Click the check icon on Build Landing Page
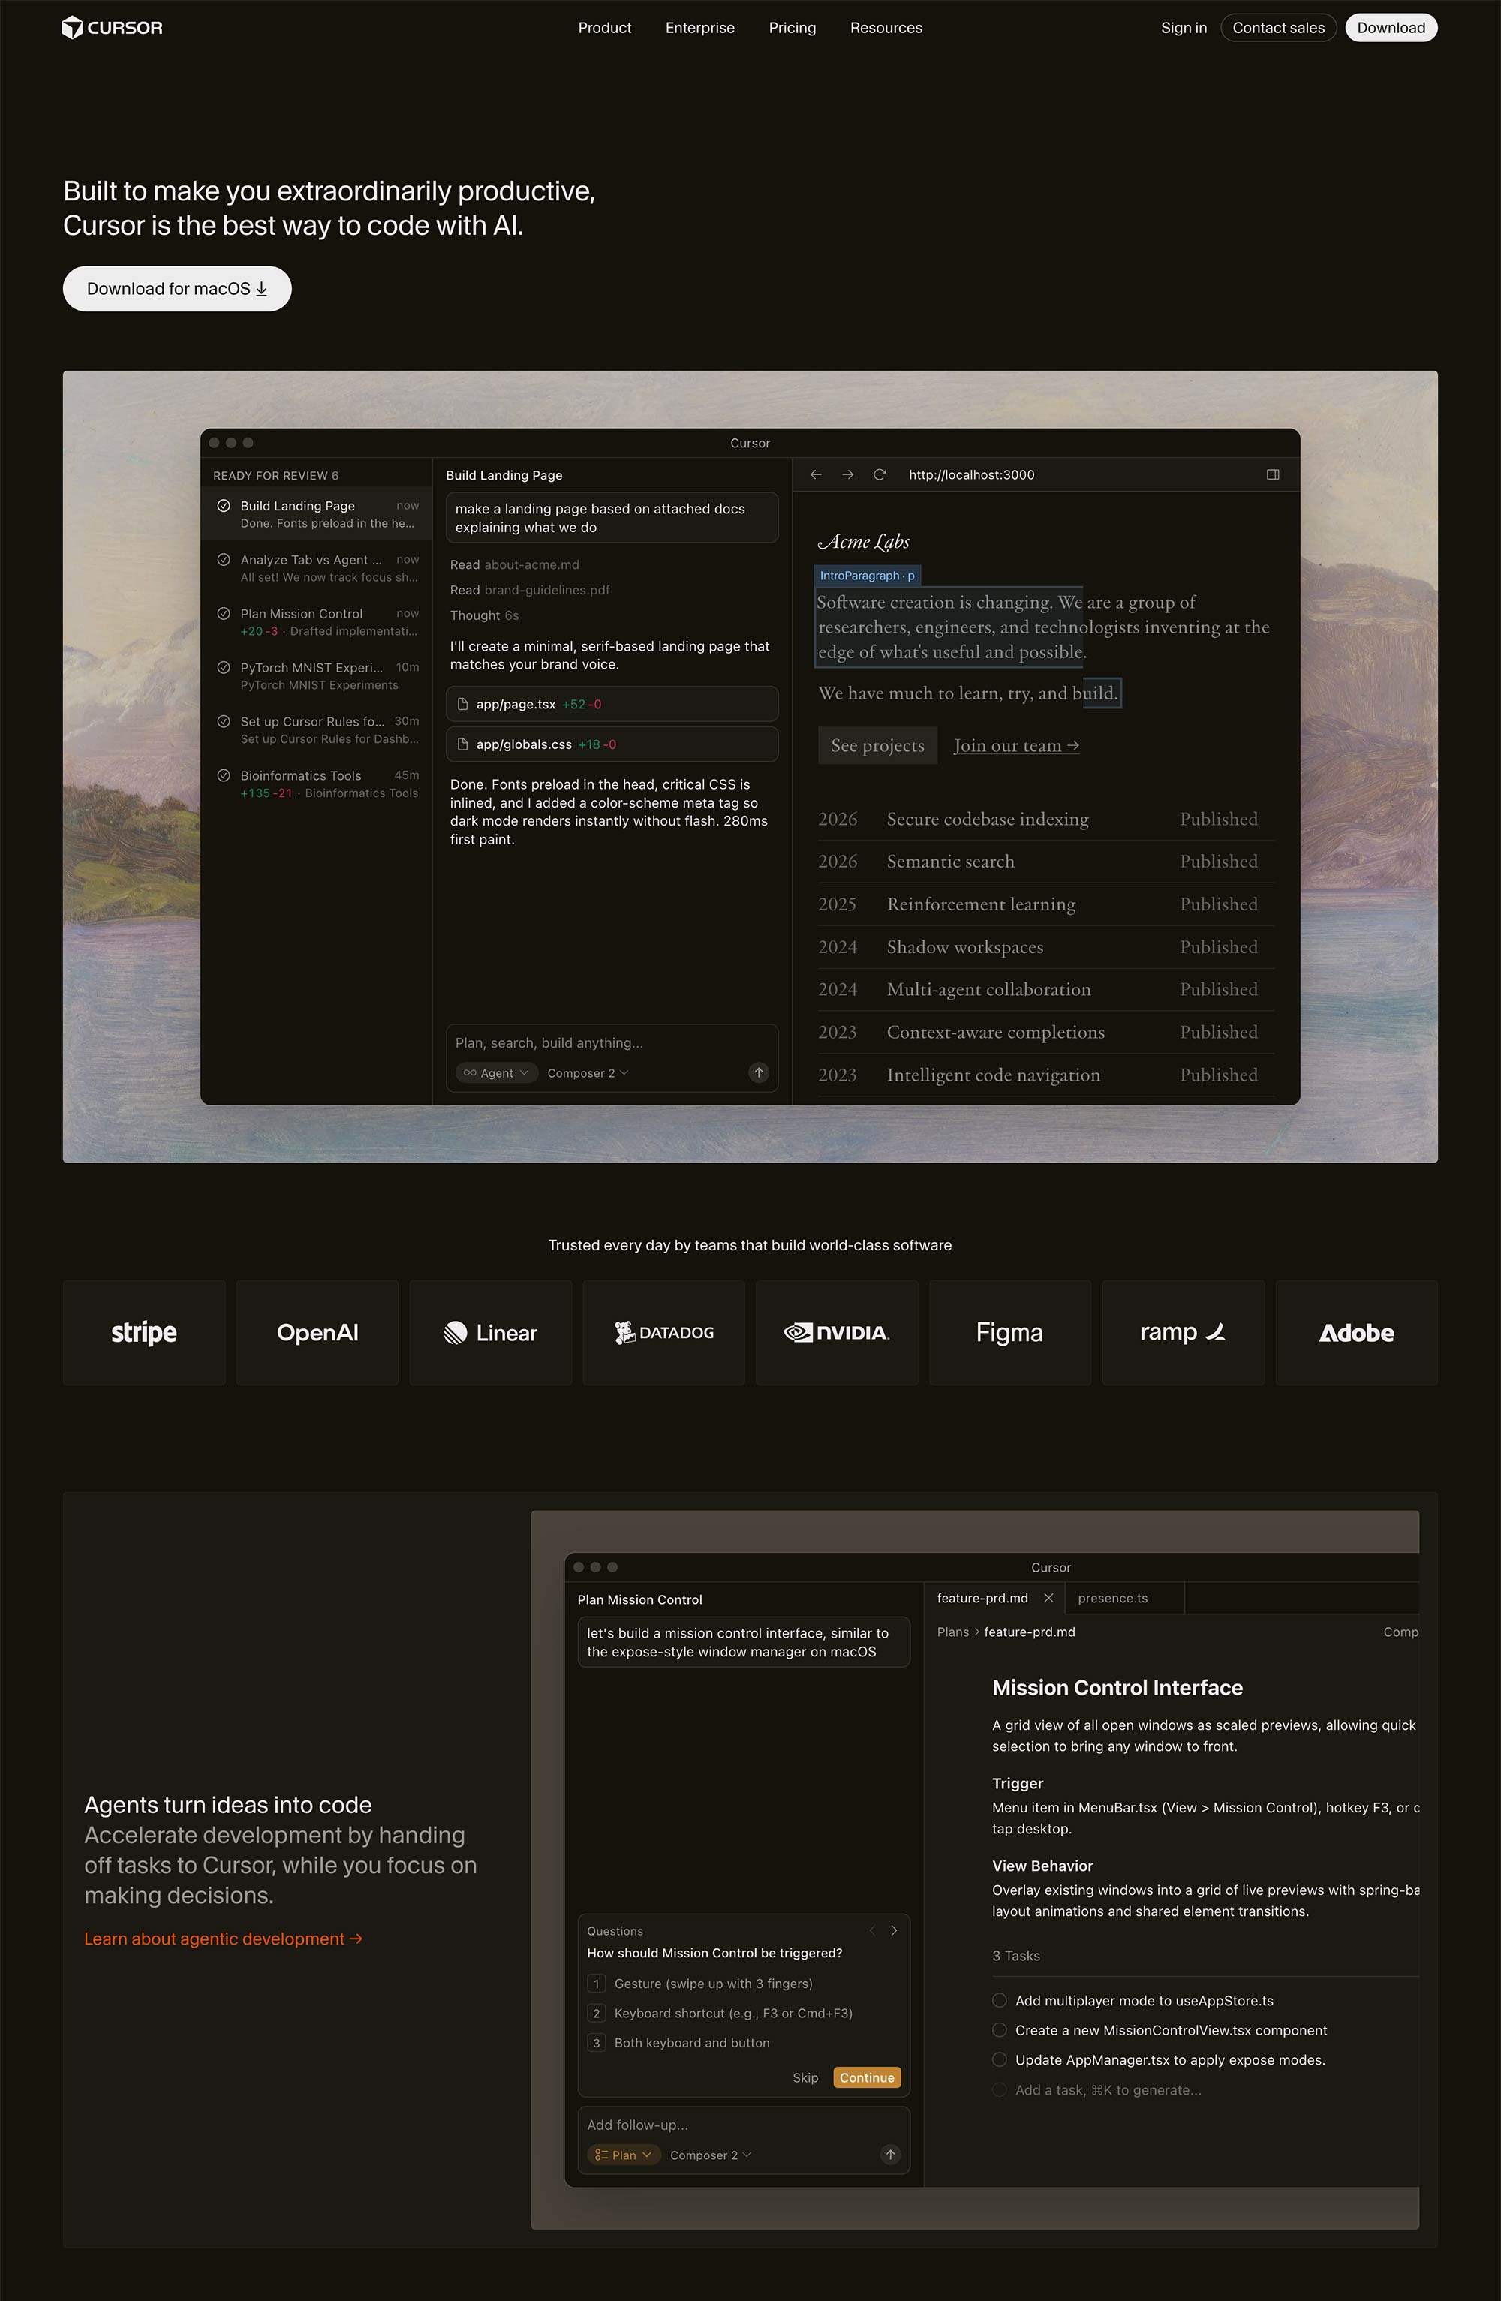The width and height of the screenshot is (1501, 2301). pyautogui.click(x=223, y=506)
